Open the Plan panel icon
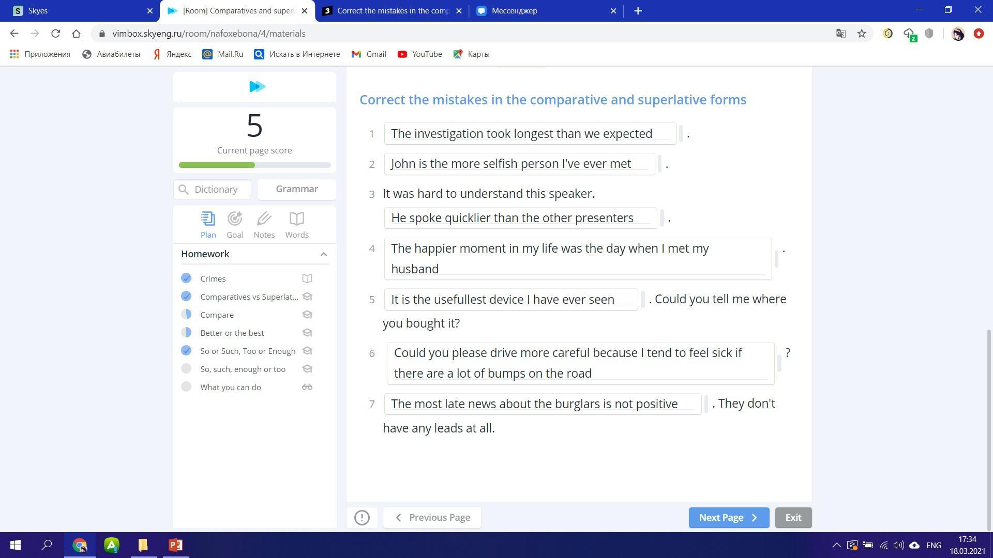This screenshot has width=993, height=558. (x=208, y=219)
